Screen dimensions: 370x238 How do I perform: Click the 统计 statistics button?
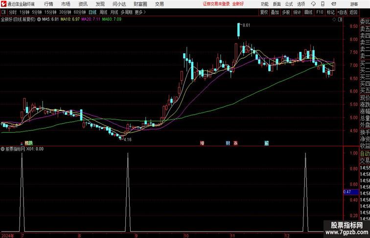pos(297,12)
